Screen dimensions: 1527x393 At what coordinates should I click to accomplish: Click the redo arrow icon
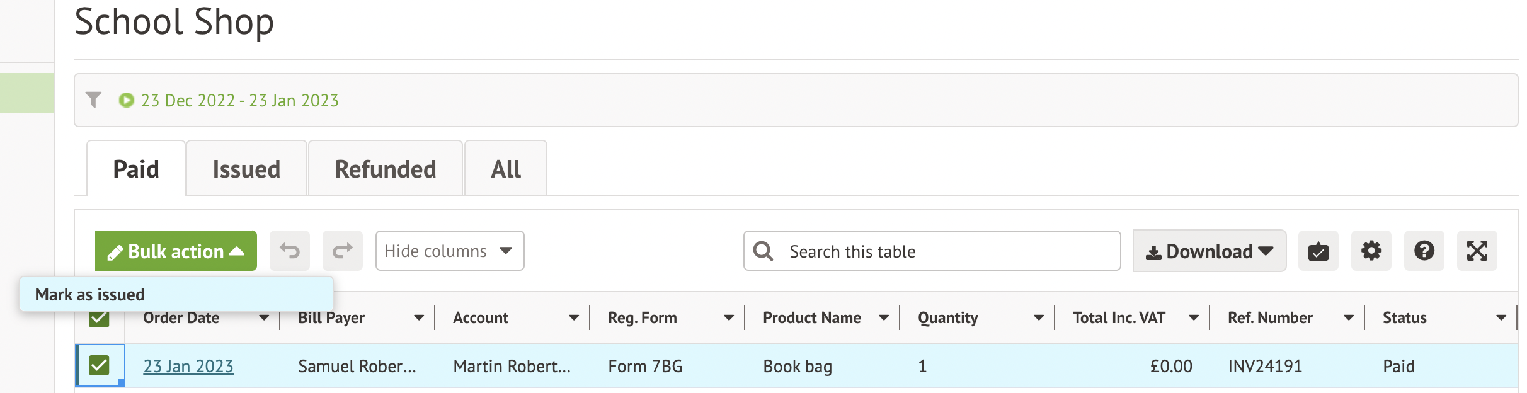342,251
